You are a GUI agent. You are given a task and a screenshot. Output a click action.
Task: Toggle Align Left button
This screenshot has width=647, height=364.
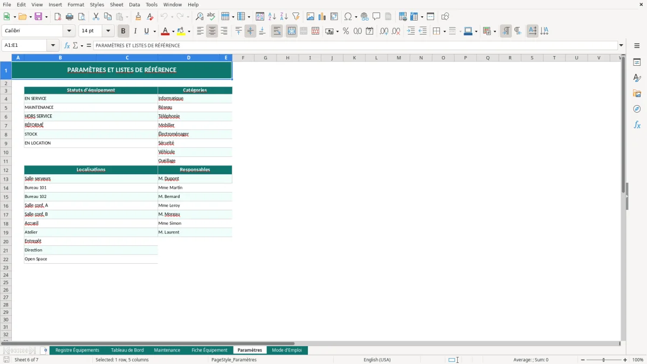200,31
